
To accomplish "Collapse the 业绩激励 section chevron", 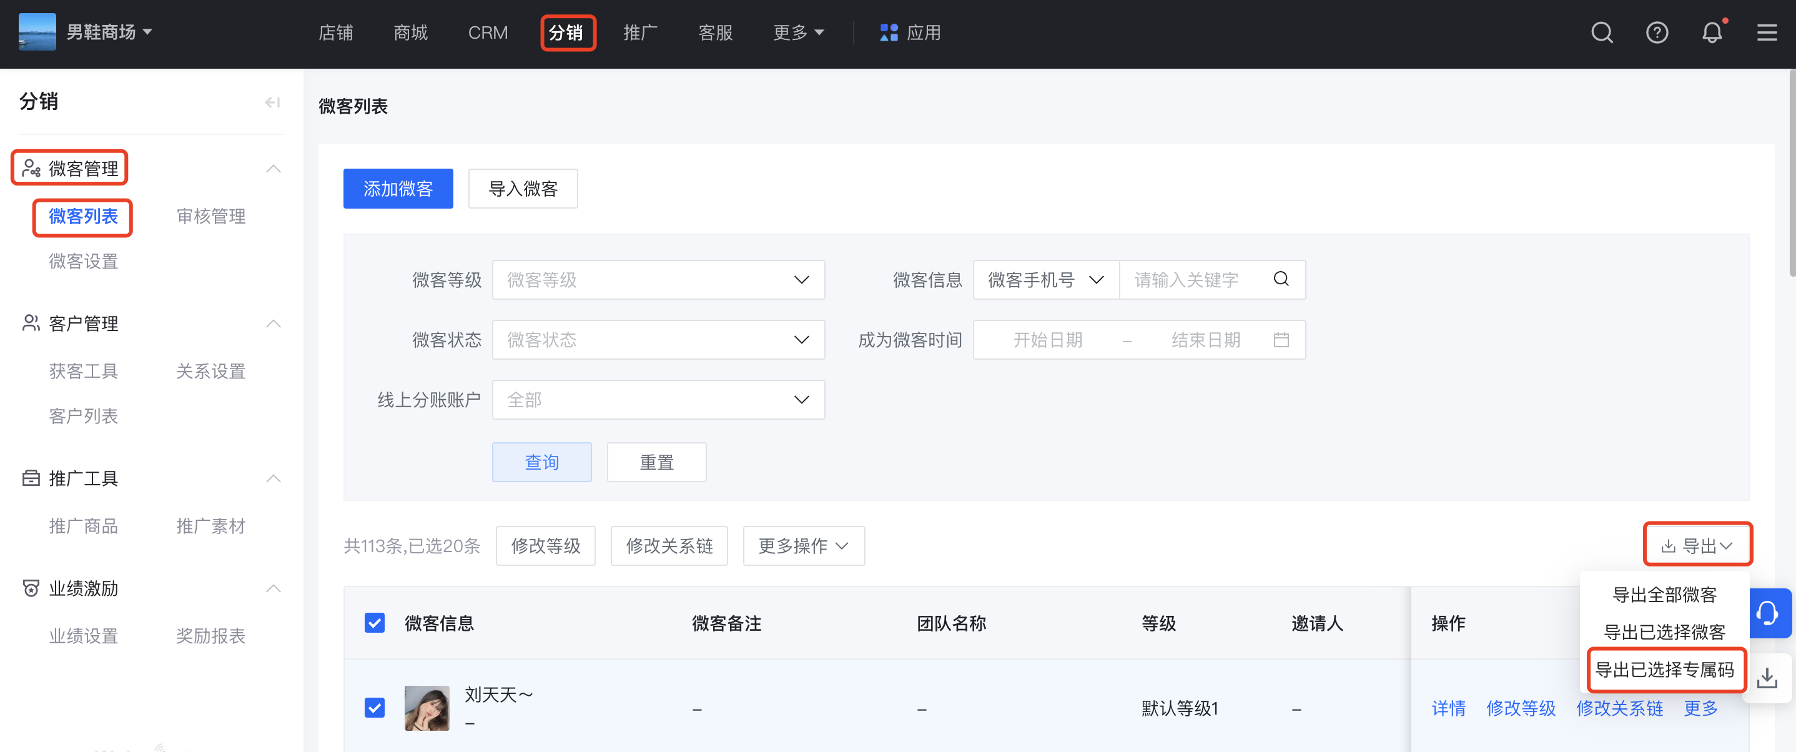I will (274, 589).
